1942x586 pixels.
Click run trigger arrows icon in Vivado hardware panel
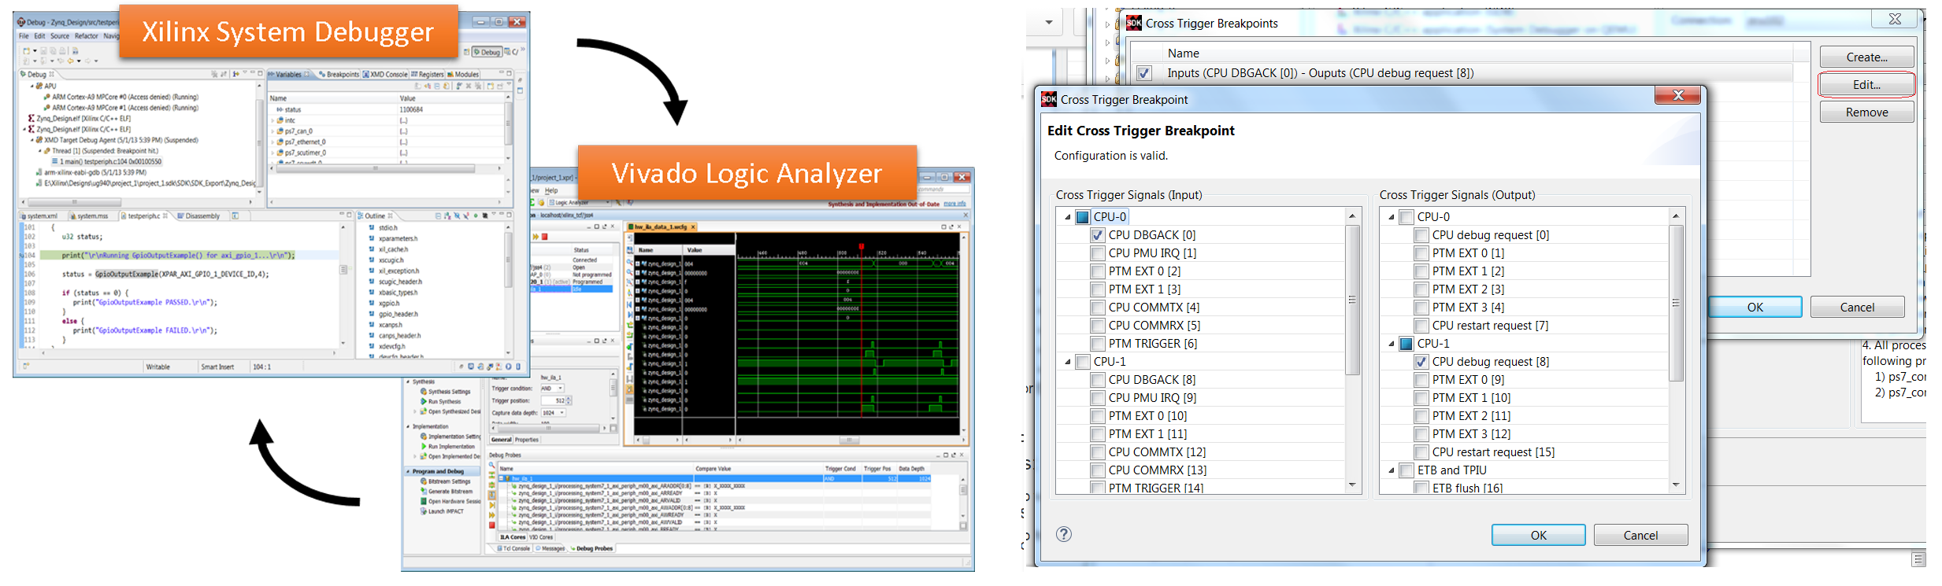[536, 237]
